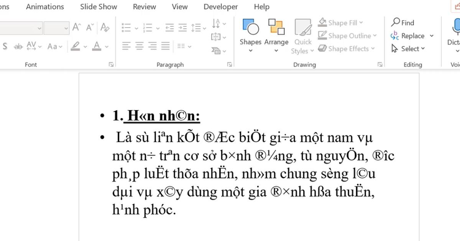Viewport: 460px width, 241px height.
Task: Click the Find button
Action: [x=402, y=23]
